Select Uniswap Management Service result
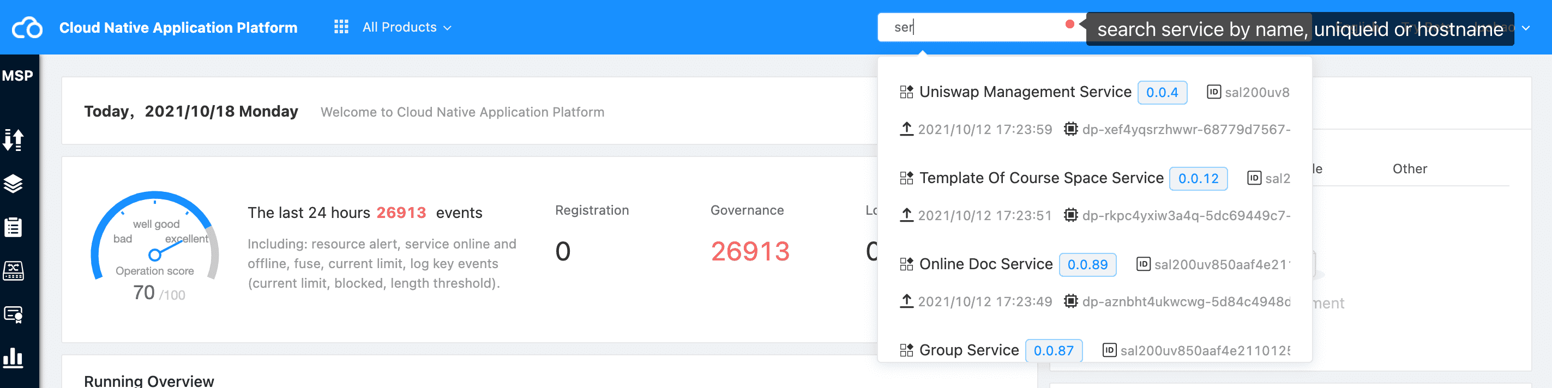This screenshot has height=388, width=1552. tap(1025, 92)
